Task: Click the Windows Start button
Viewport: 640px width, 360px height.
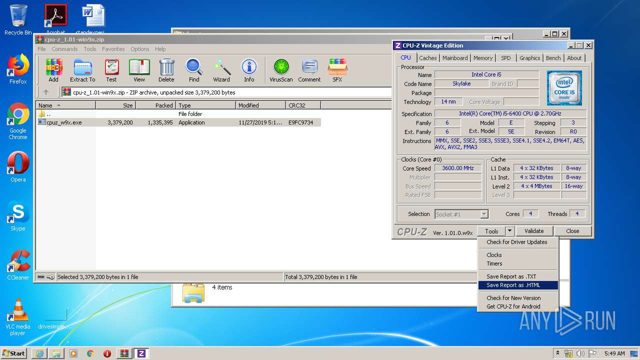Action: pos(14,353)
